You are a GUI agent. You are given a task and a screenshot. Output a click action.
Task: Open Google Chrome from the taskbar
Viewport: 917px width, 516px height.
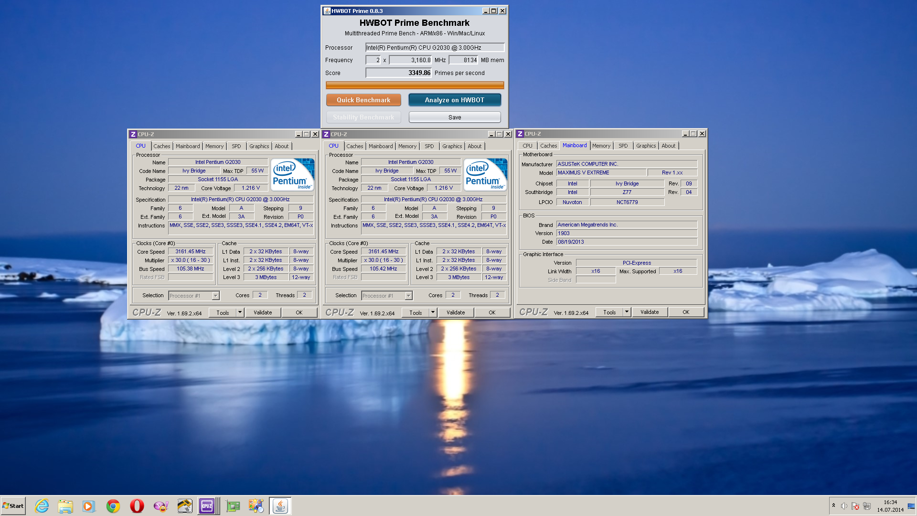pyautogui.click(x=113, y=506)
